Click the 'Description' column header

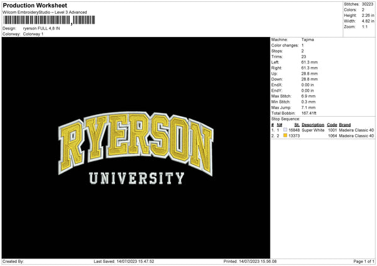coord(313,125)
